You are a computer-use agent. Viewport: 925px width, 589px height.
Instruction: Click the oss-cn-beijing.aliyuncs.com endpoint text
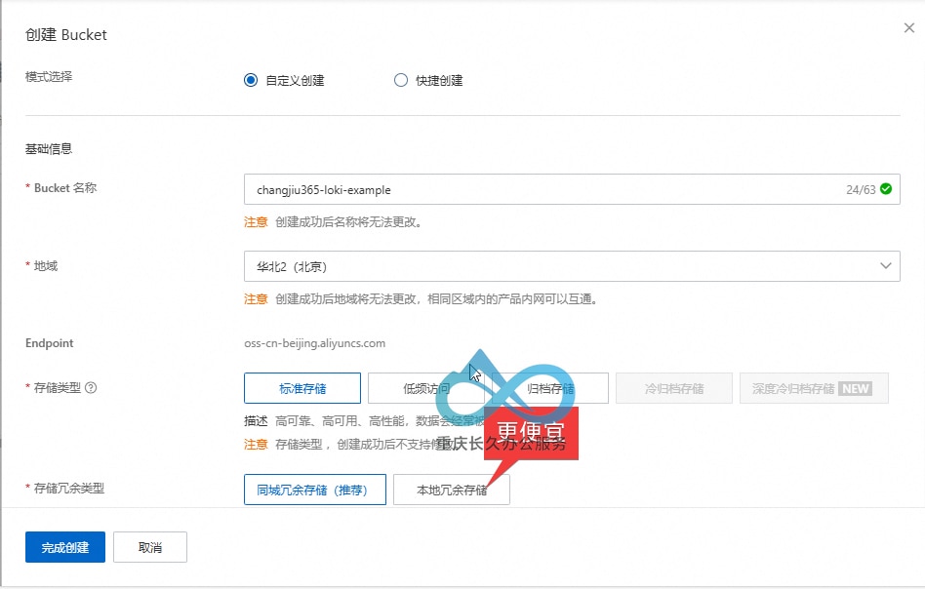(314, 343)
